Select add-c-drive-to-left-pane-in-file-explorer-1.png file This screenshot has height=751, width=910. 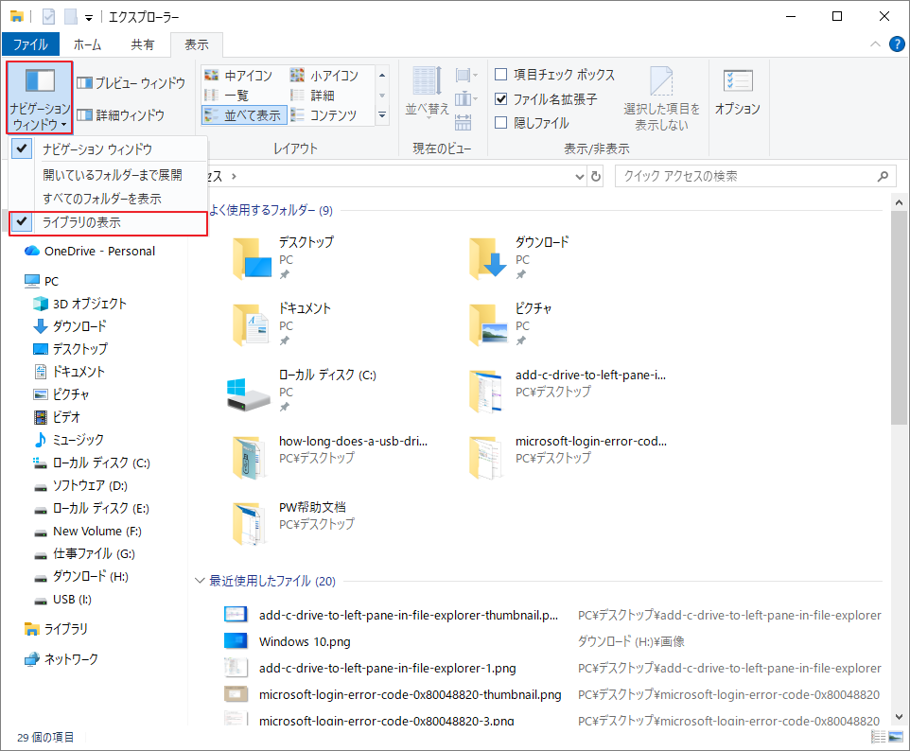388,669
